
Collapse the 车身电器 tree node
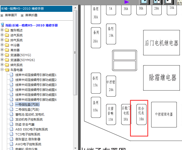tap(2, 69)
